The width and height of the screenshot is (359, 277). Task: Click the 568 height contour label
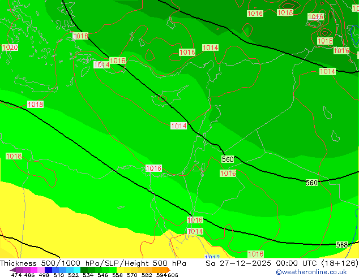point(342,245)
